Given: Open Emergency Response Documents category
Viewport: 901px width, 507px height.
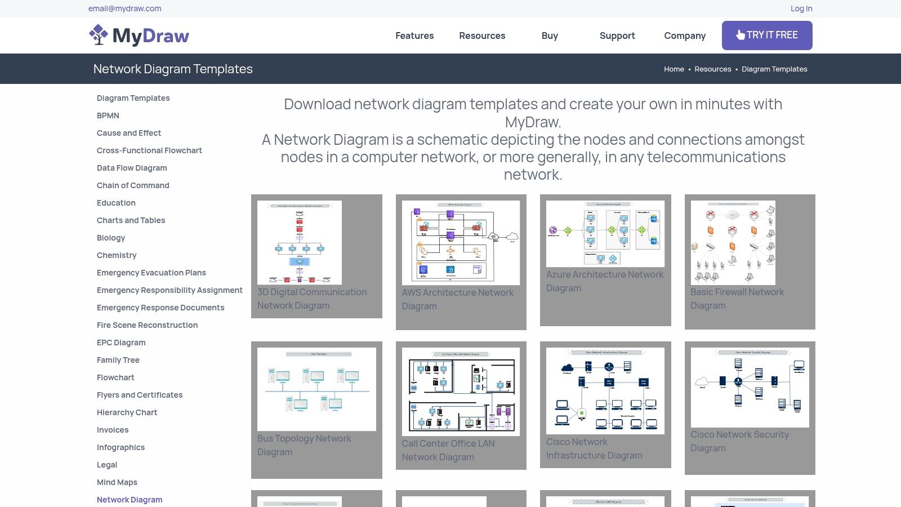Looking at the screenshot, I should click(x=160, y=308).
